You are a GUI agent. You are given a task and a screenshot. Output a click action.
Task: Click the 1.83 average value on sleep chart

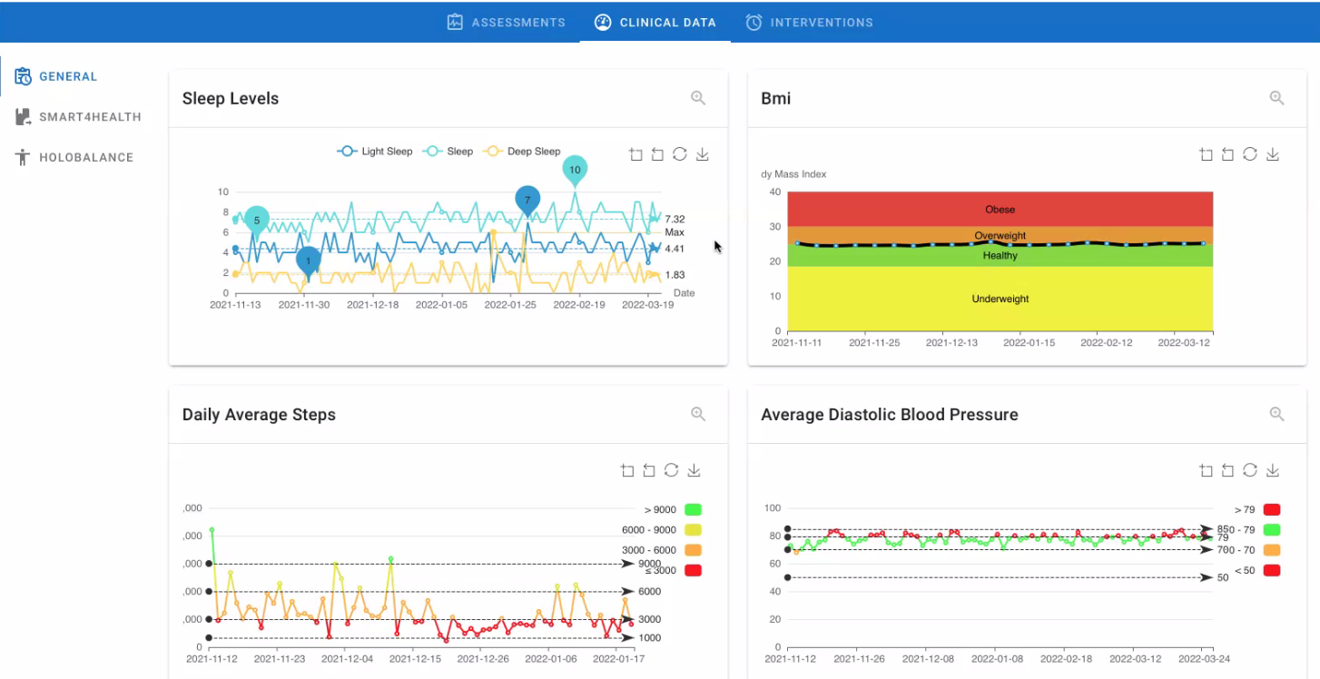[675, 274]
